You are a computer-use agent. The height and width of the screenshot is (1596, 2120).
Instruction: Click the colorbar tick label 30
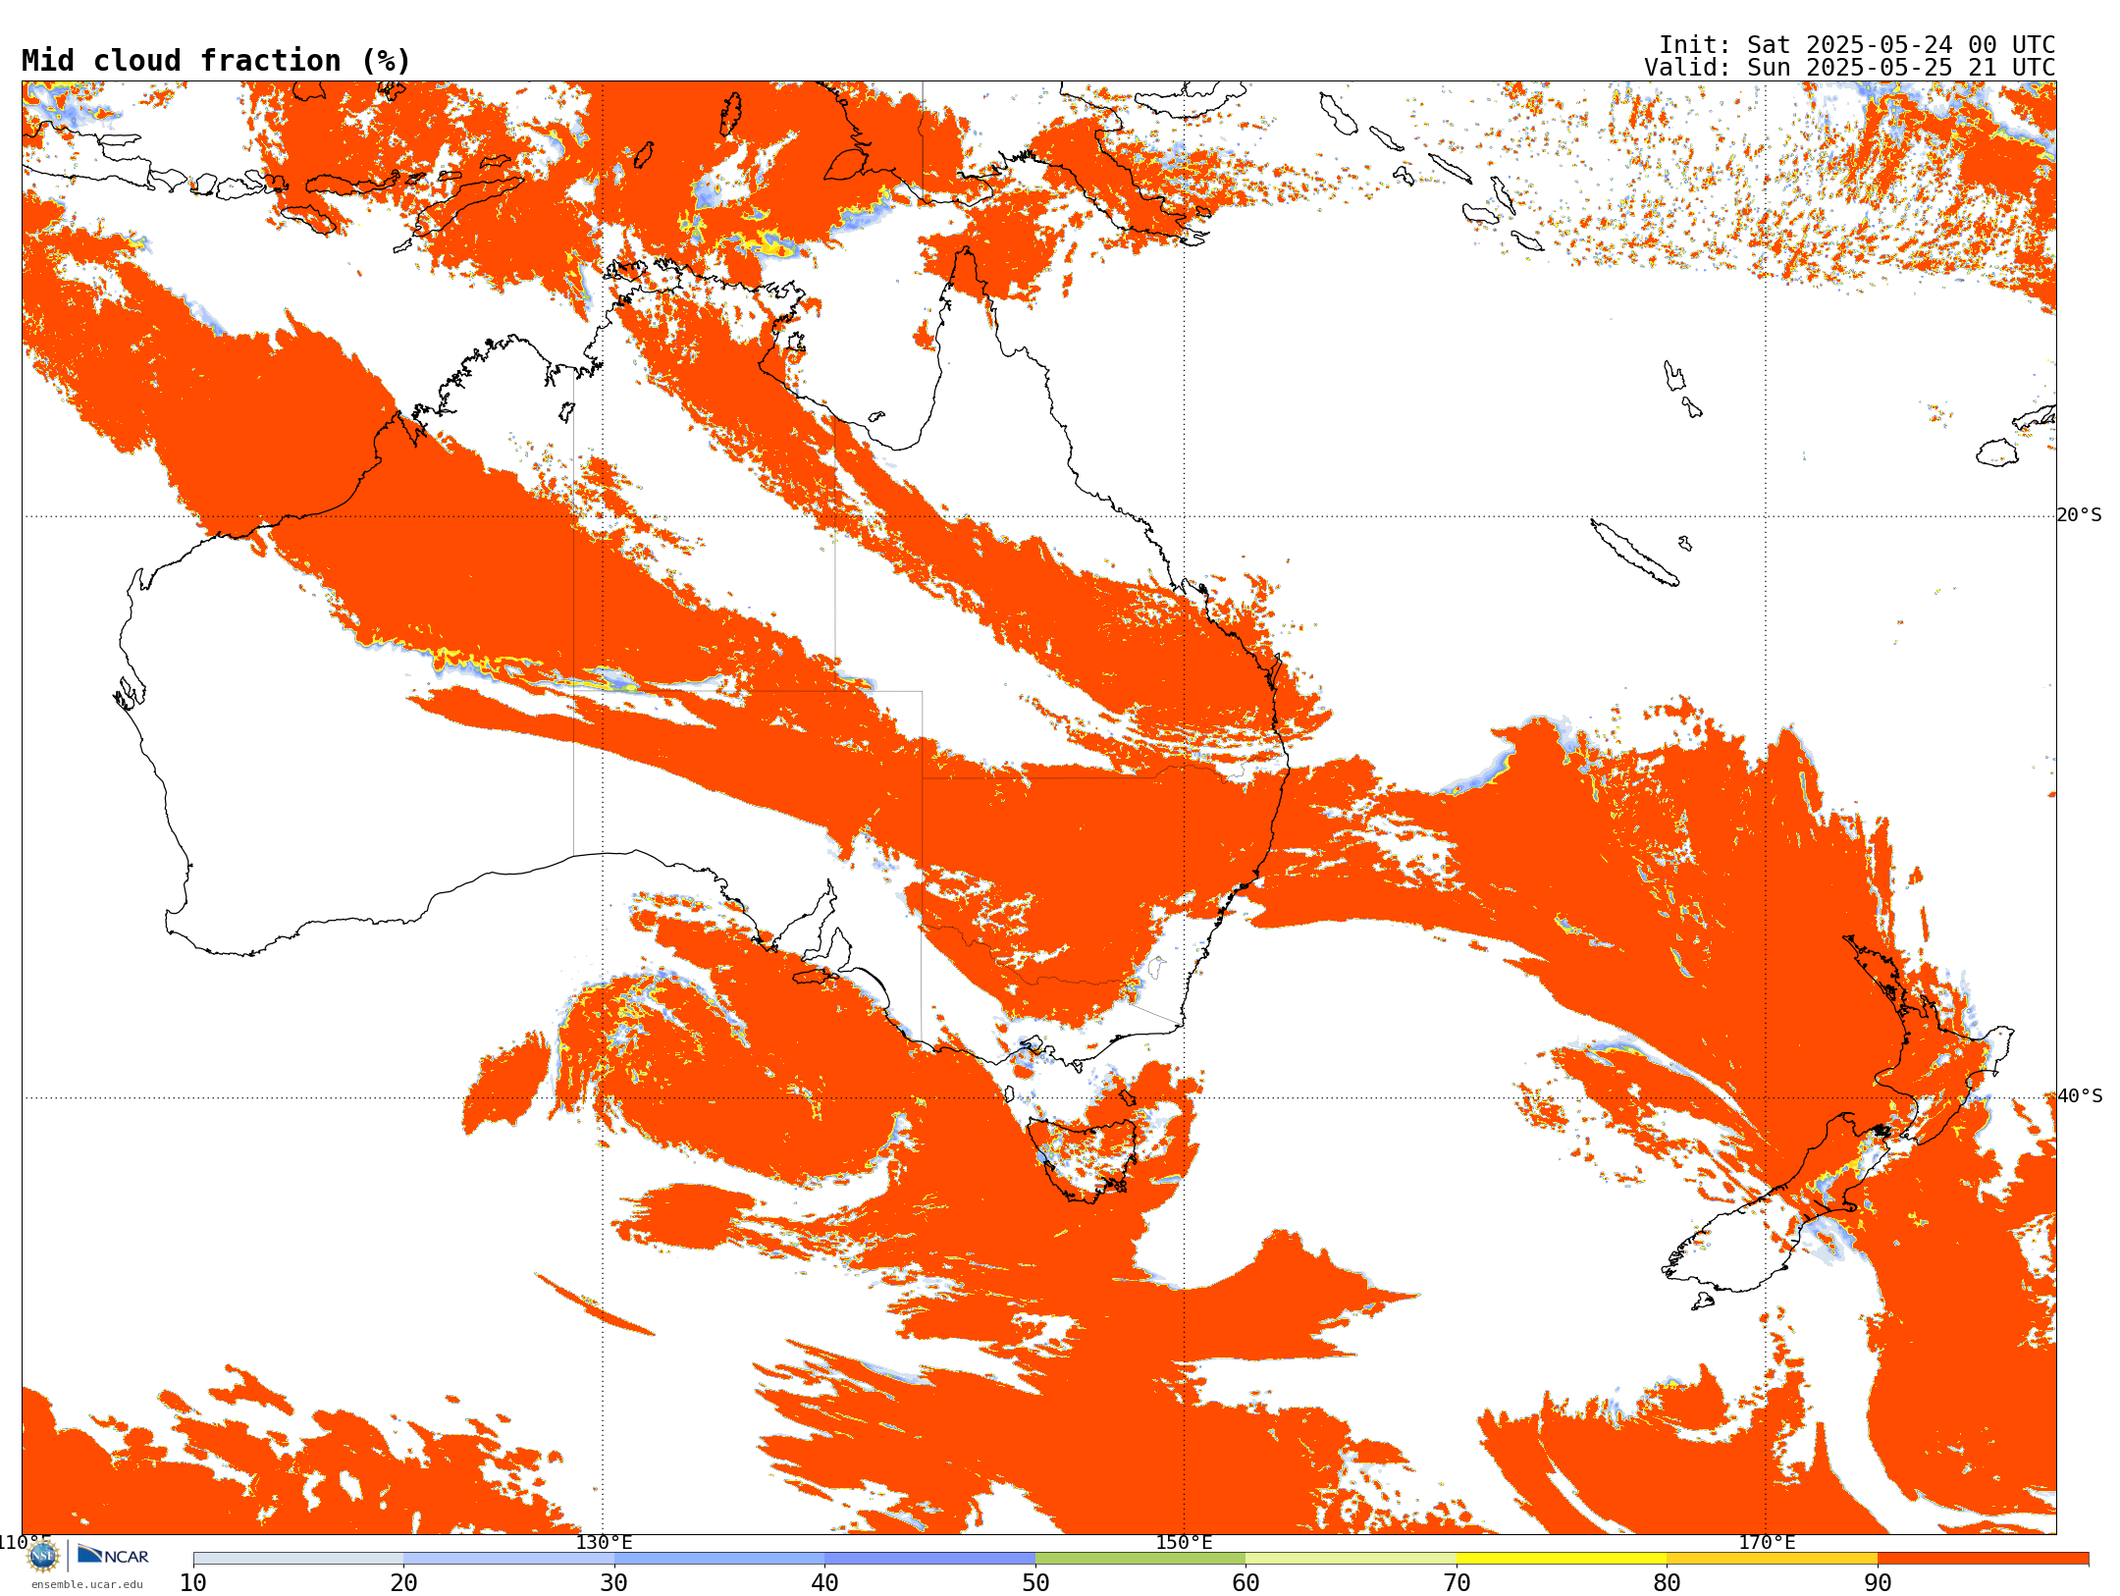coord(614,1582)
